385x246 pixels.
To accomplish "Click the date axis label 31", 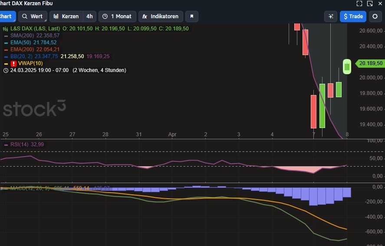I will click(x=139, y=134).
